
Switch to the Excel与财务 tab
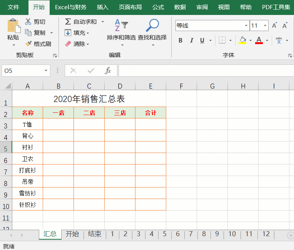point(71,7)
